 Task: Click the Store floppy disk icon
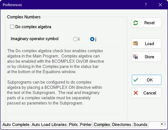point(136,57)
